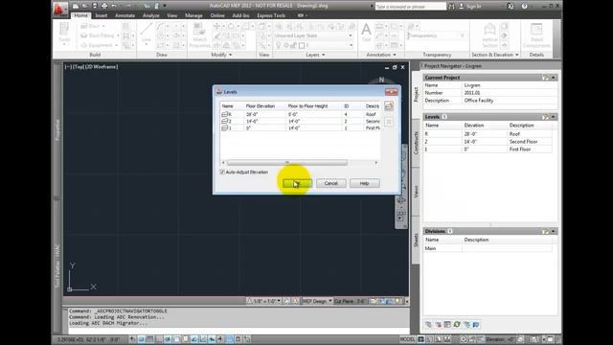The width and height of the screenshot is (613, 345).
Task: Click the Properties palette side tab
Action: point(57,130)
